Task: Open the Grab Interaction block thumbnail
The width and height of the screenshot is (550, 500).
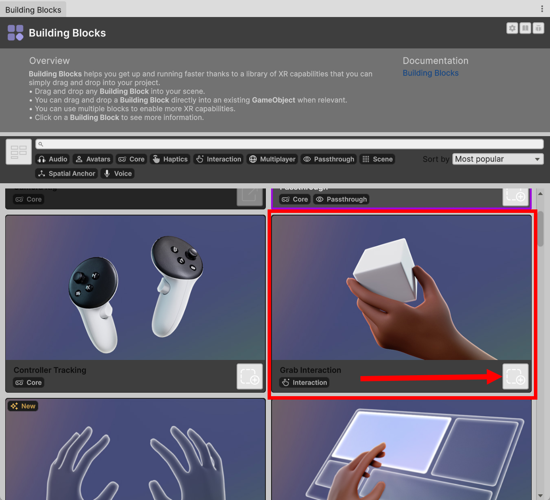Action: [401, 288]
